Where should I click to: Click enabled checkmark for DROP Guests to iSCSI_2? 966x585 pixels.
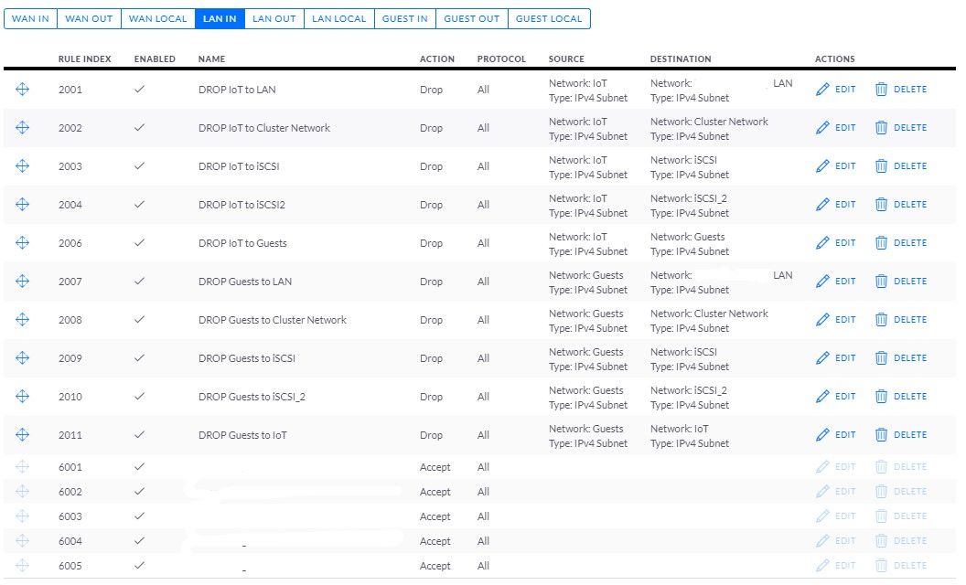tap(139, 397)
